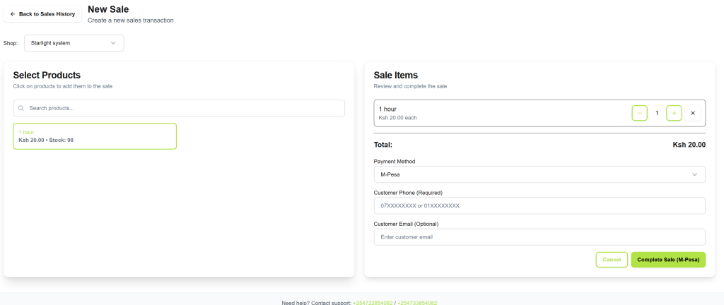The image size is (724, 305).
Task: Click the Ksh 20.00 total amount
Action: tap(689, 145)
